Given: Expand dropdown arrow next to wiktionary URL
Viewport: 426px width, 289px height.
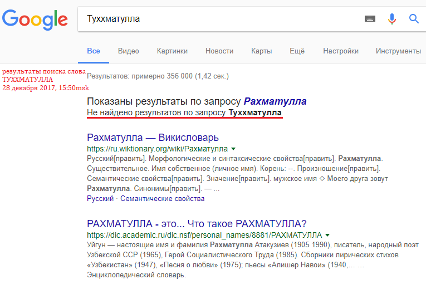Looking at the screenshot, I should [x=233, y=149].
